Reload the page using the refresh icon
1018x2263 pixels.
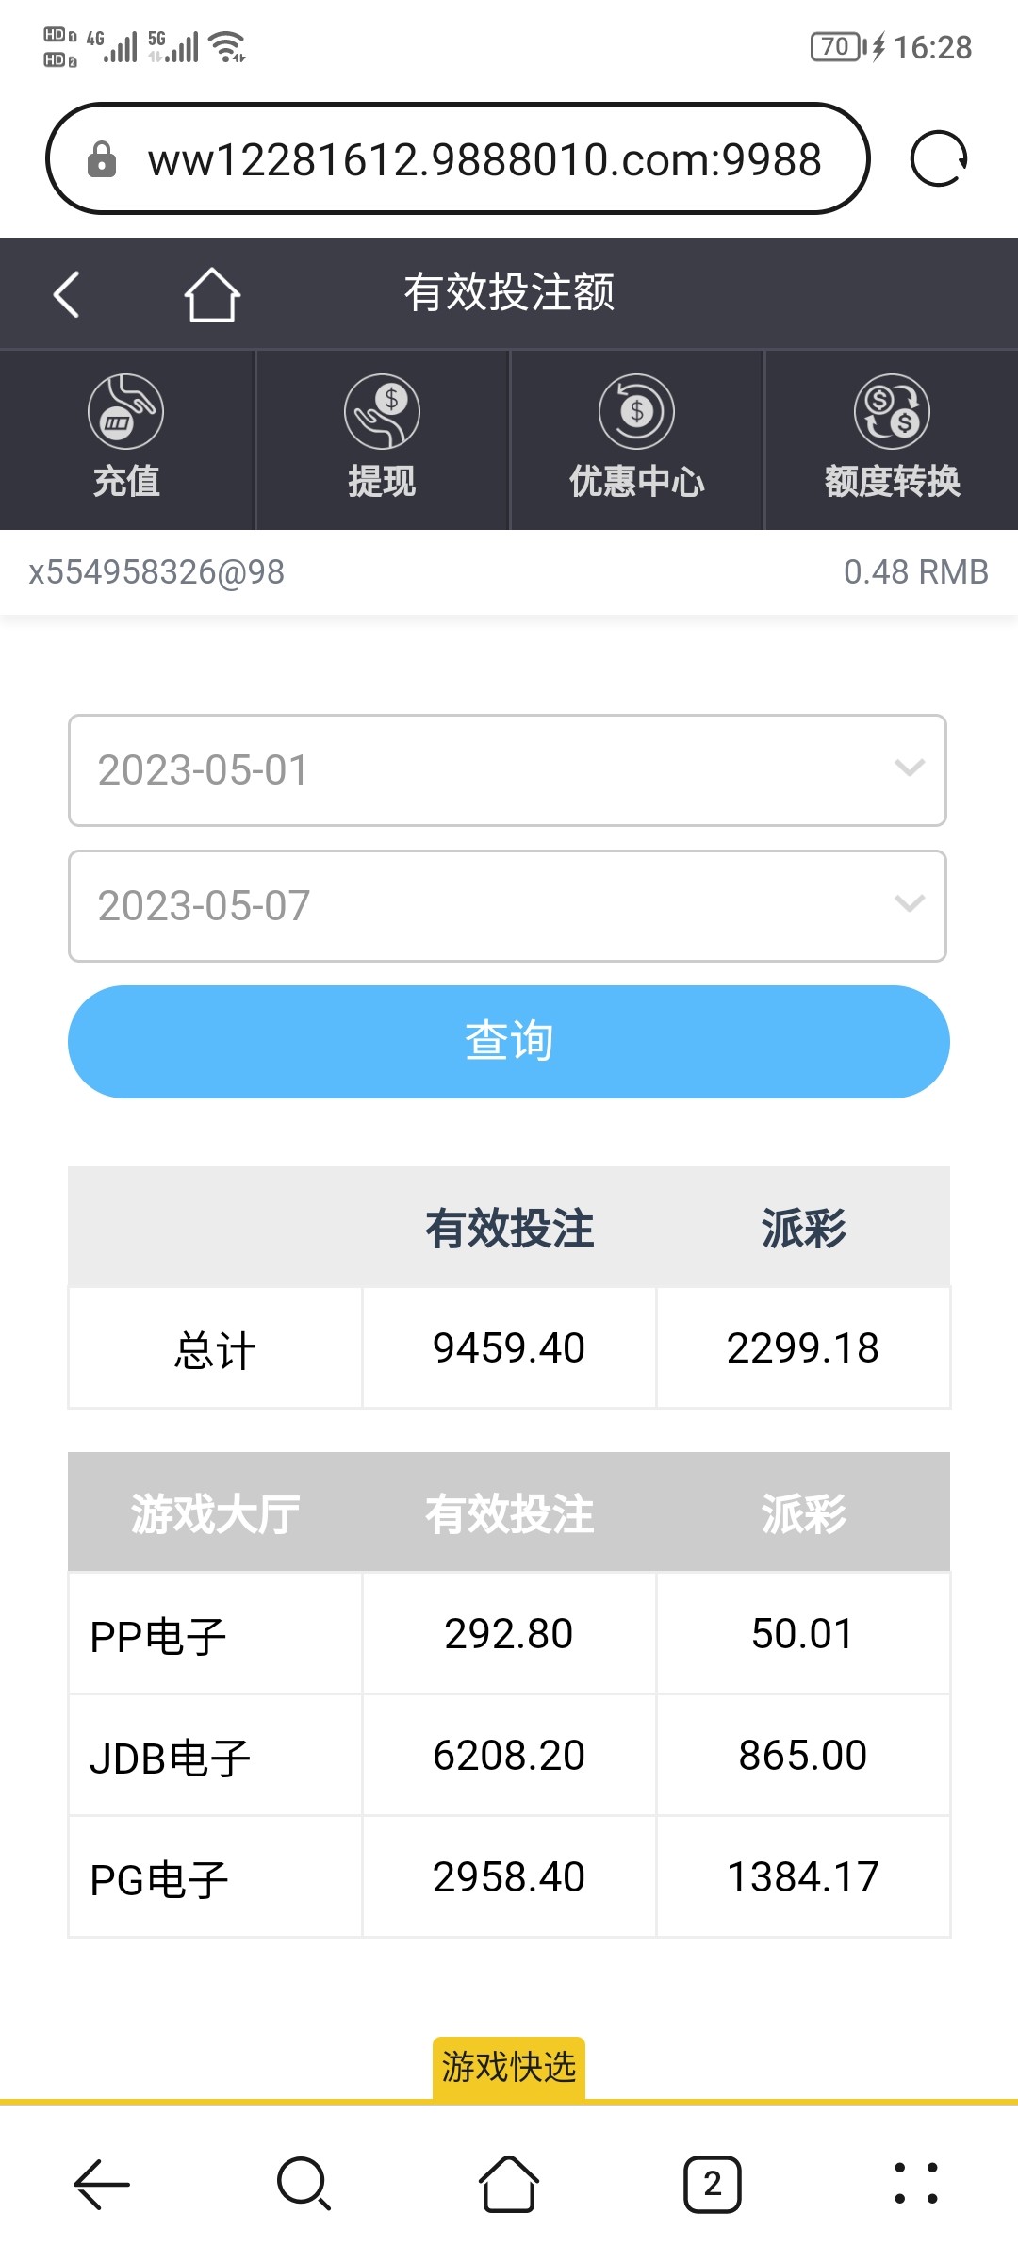tap(938, 158)
